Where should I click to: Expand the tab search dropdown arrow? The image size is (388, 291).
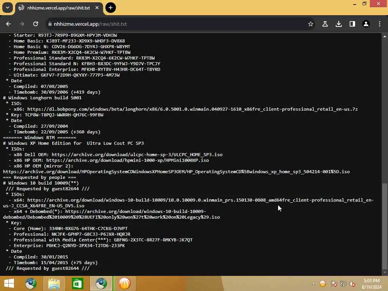(8, 8)
